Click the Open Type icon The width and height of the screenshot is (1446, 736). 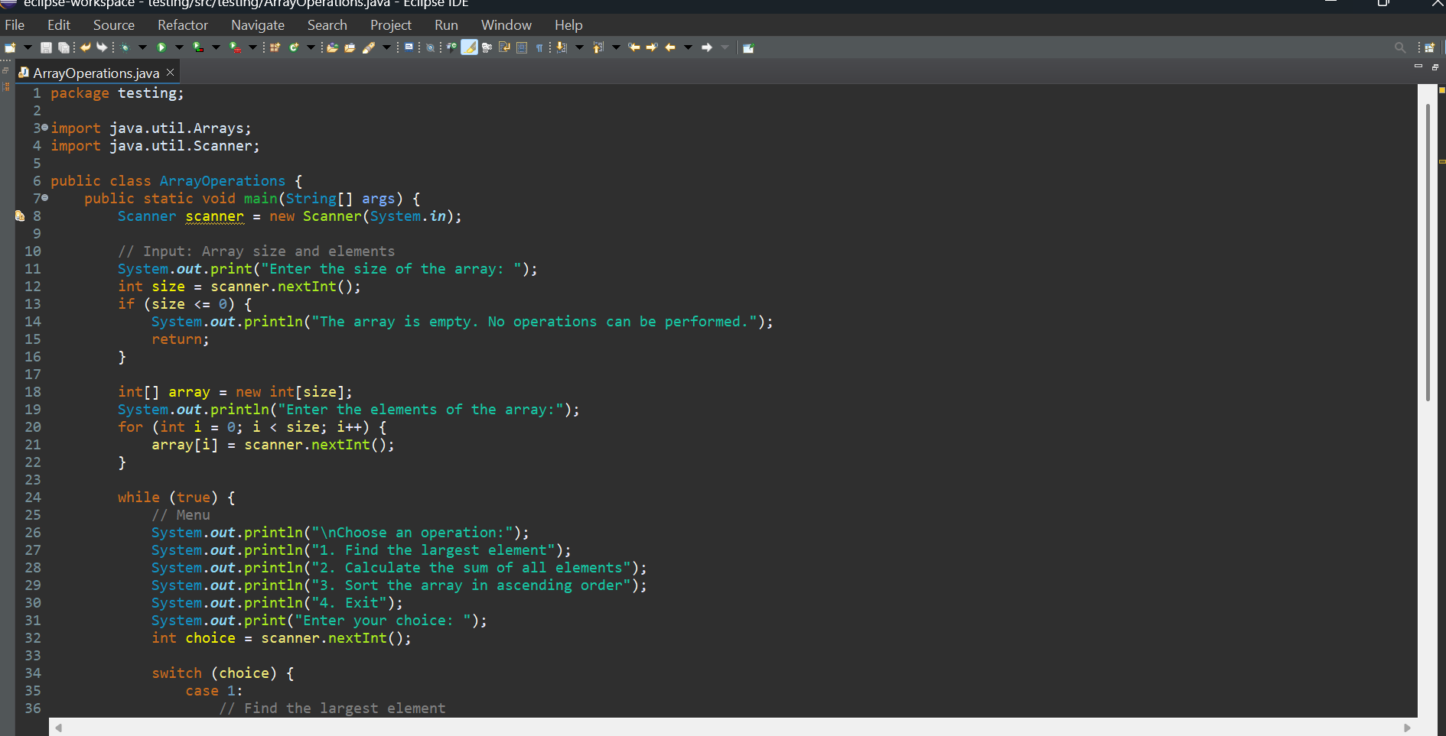click(332, 47)
